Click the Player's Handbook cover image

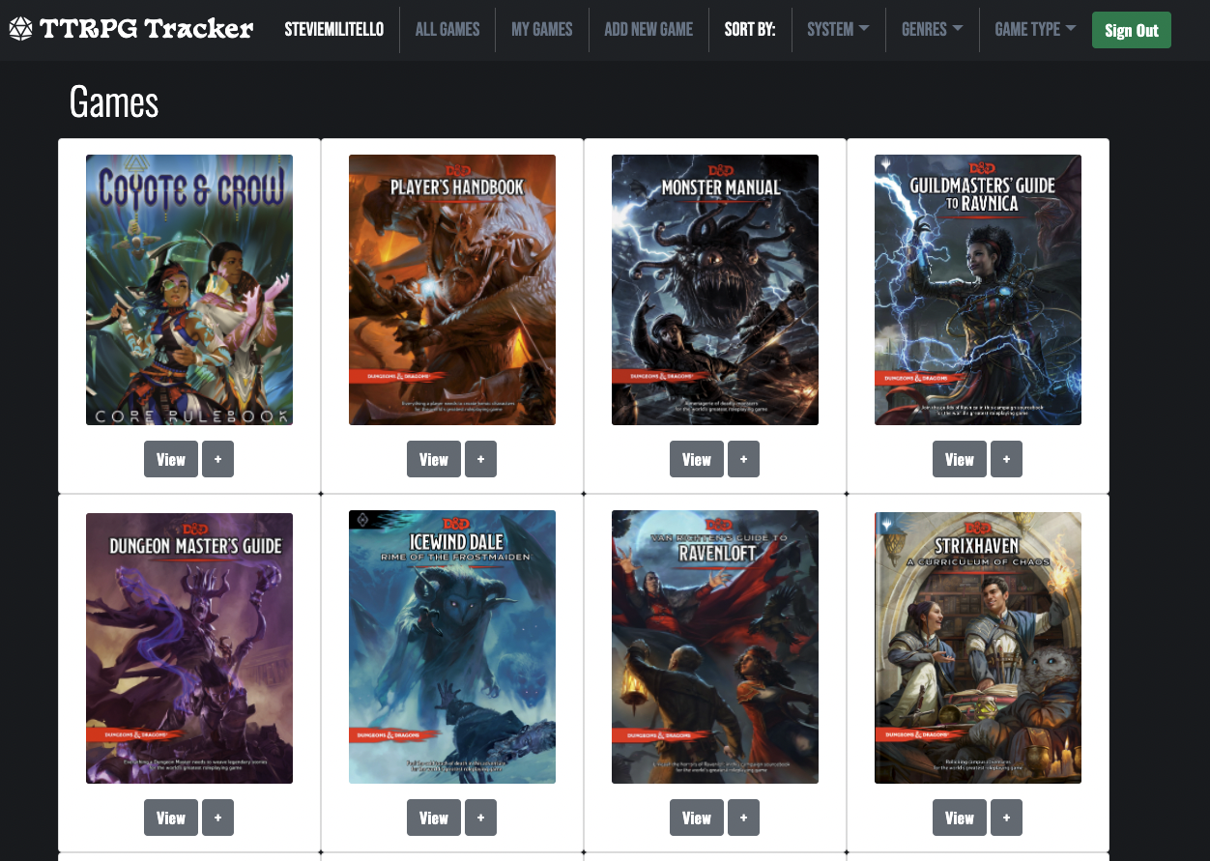click(452, 290)
